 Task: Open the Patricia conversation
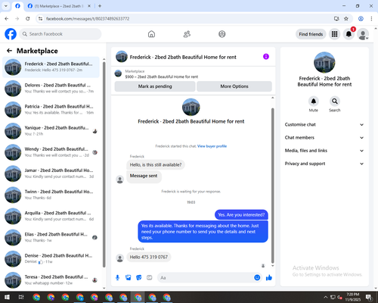[x=51, y=110]
